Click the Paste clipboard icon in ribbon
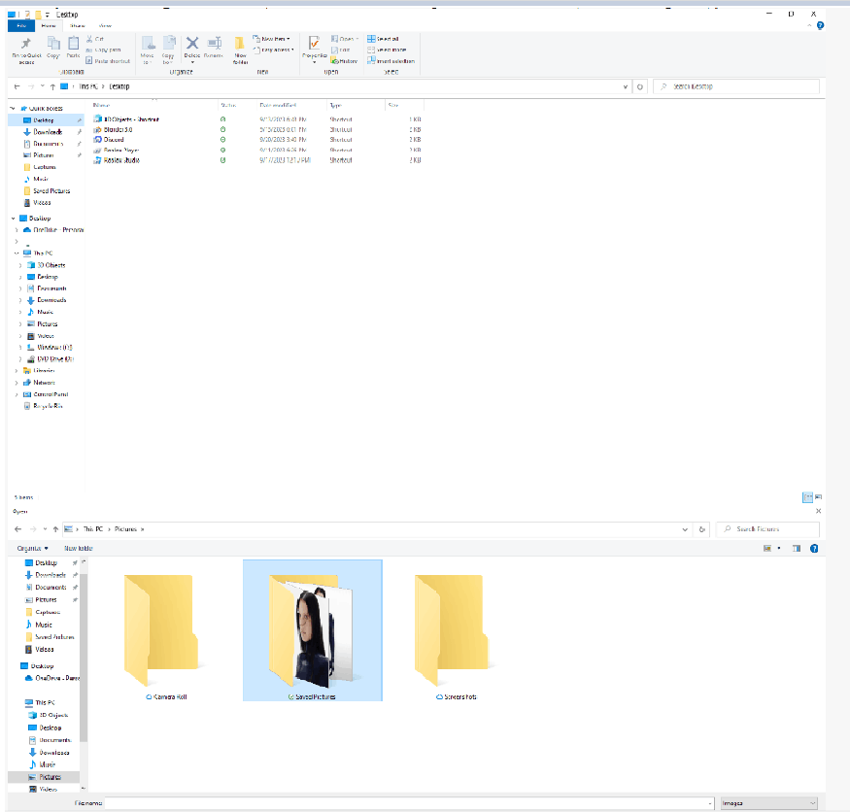Viewport: 850px width, 812px height. (73, 48)
